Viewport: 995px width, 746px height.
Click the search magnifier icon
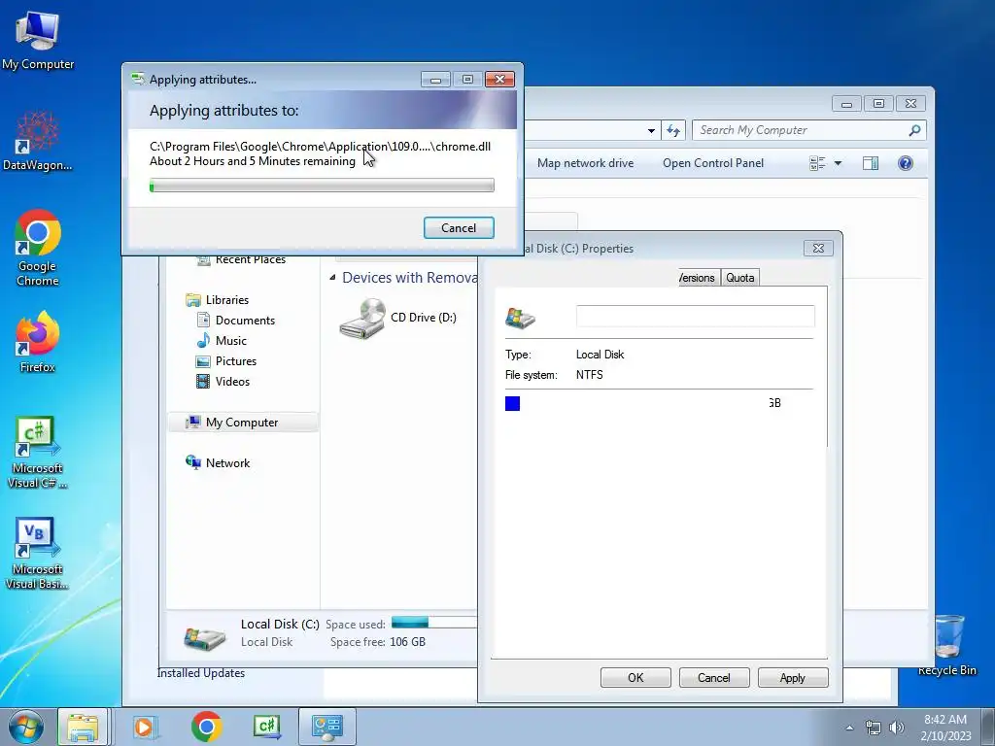click(x=914, y=130)
